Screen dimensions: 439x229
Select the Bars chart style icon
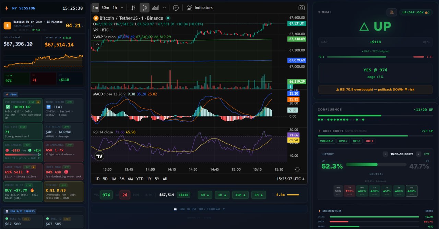[x=134, y=8]
